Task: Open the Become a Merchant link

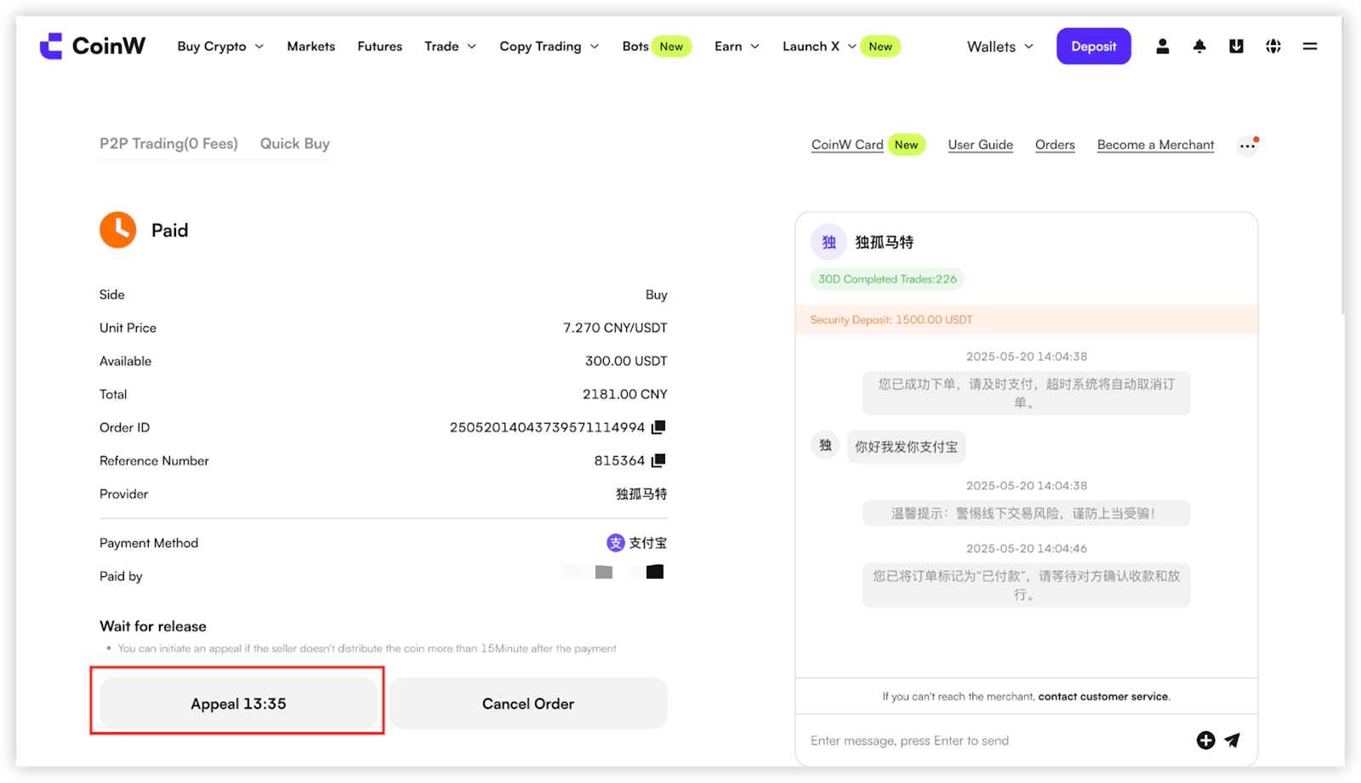Action: coord(1155,145)
